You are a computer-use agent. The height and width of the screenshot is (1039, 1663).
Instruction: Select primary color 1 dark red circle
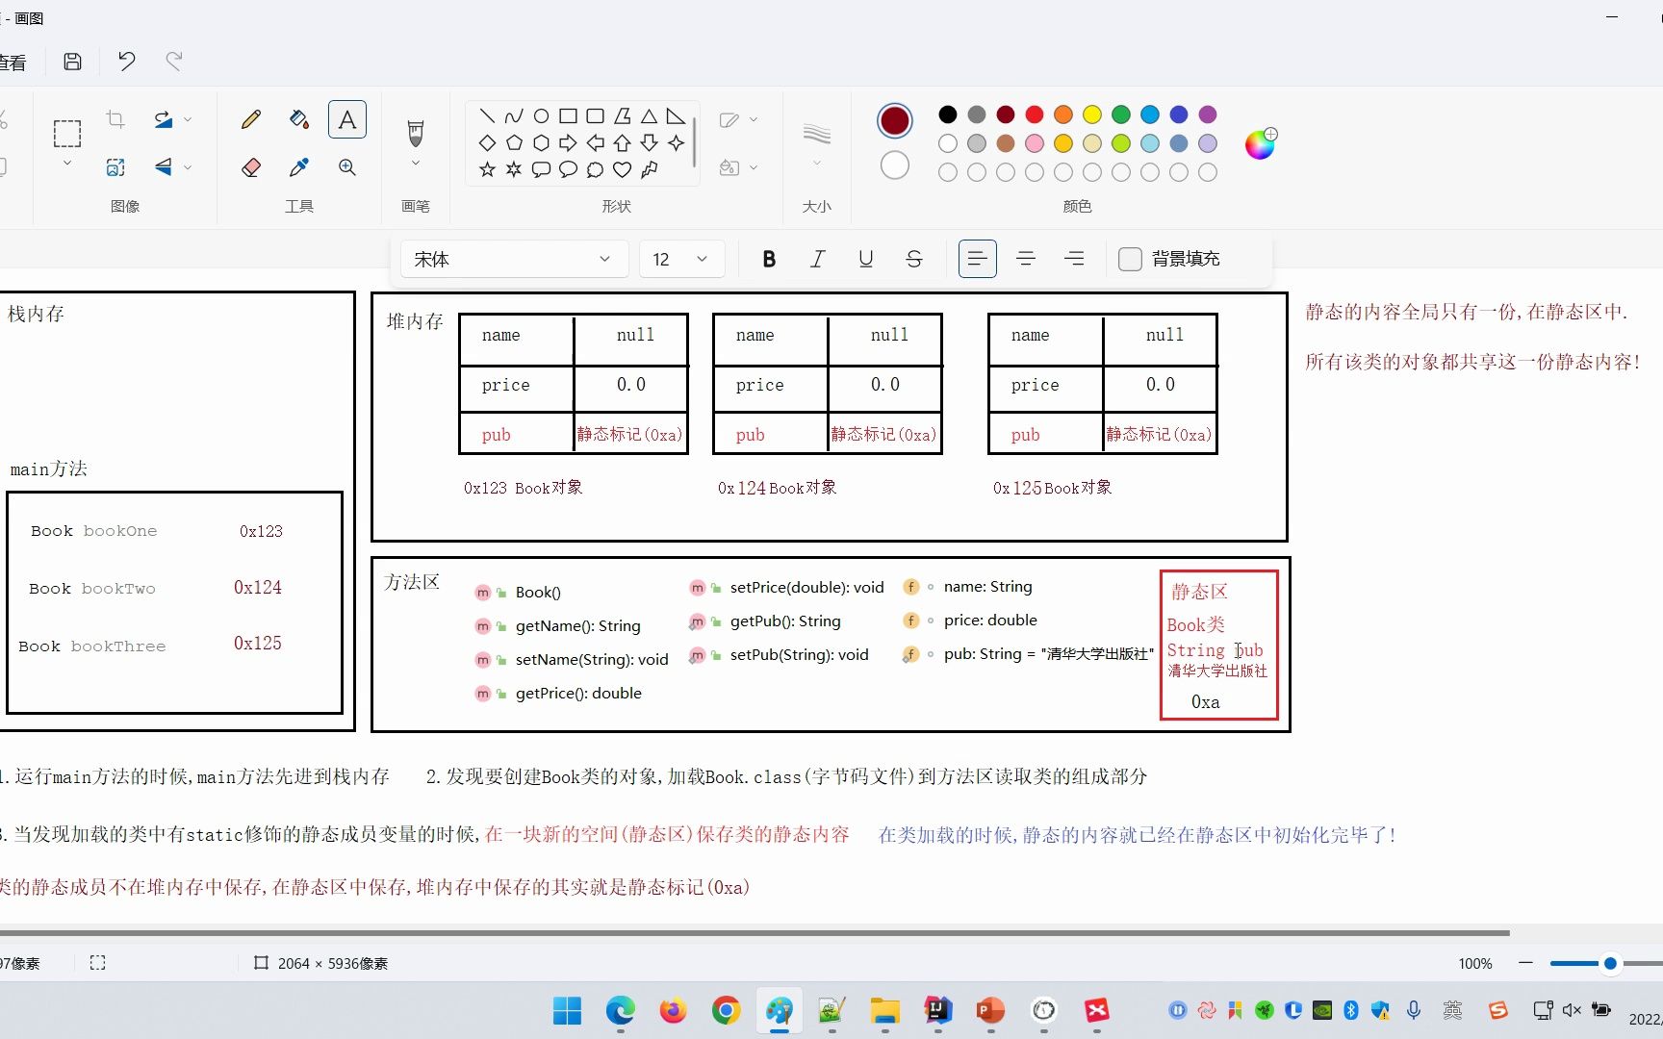click(x=895, y=120)
